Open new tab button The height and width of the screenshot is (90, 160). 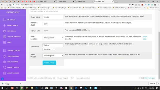tap(116, 1)
